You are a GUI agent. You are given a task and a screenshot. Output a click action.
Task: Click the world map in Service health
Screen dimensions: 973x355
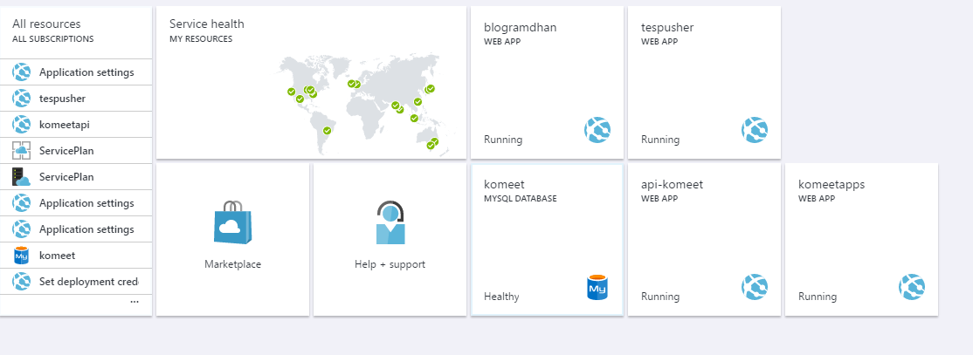(x=366, y=103)
